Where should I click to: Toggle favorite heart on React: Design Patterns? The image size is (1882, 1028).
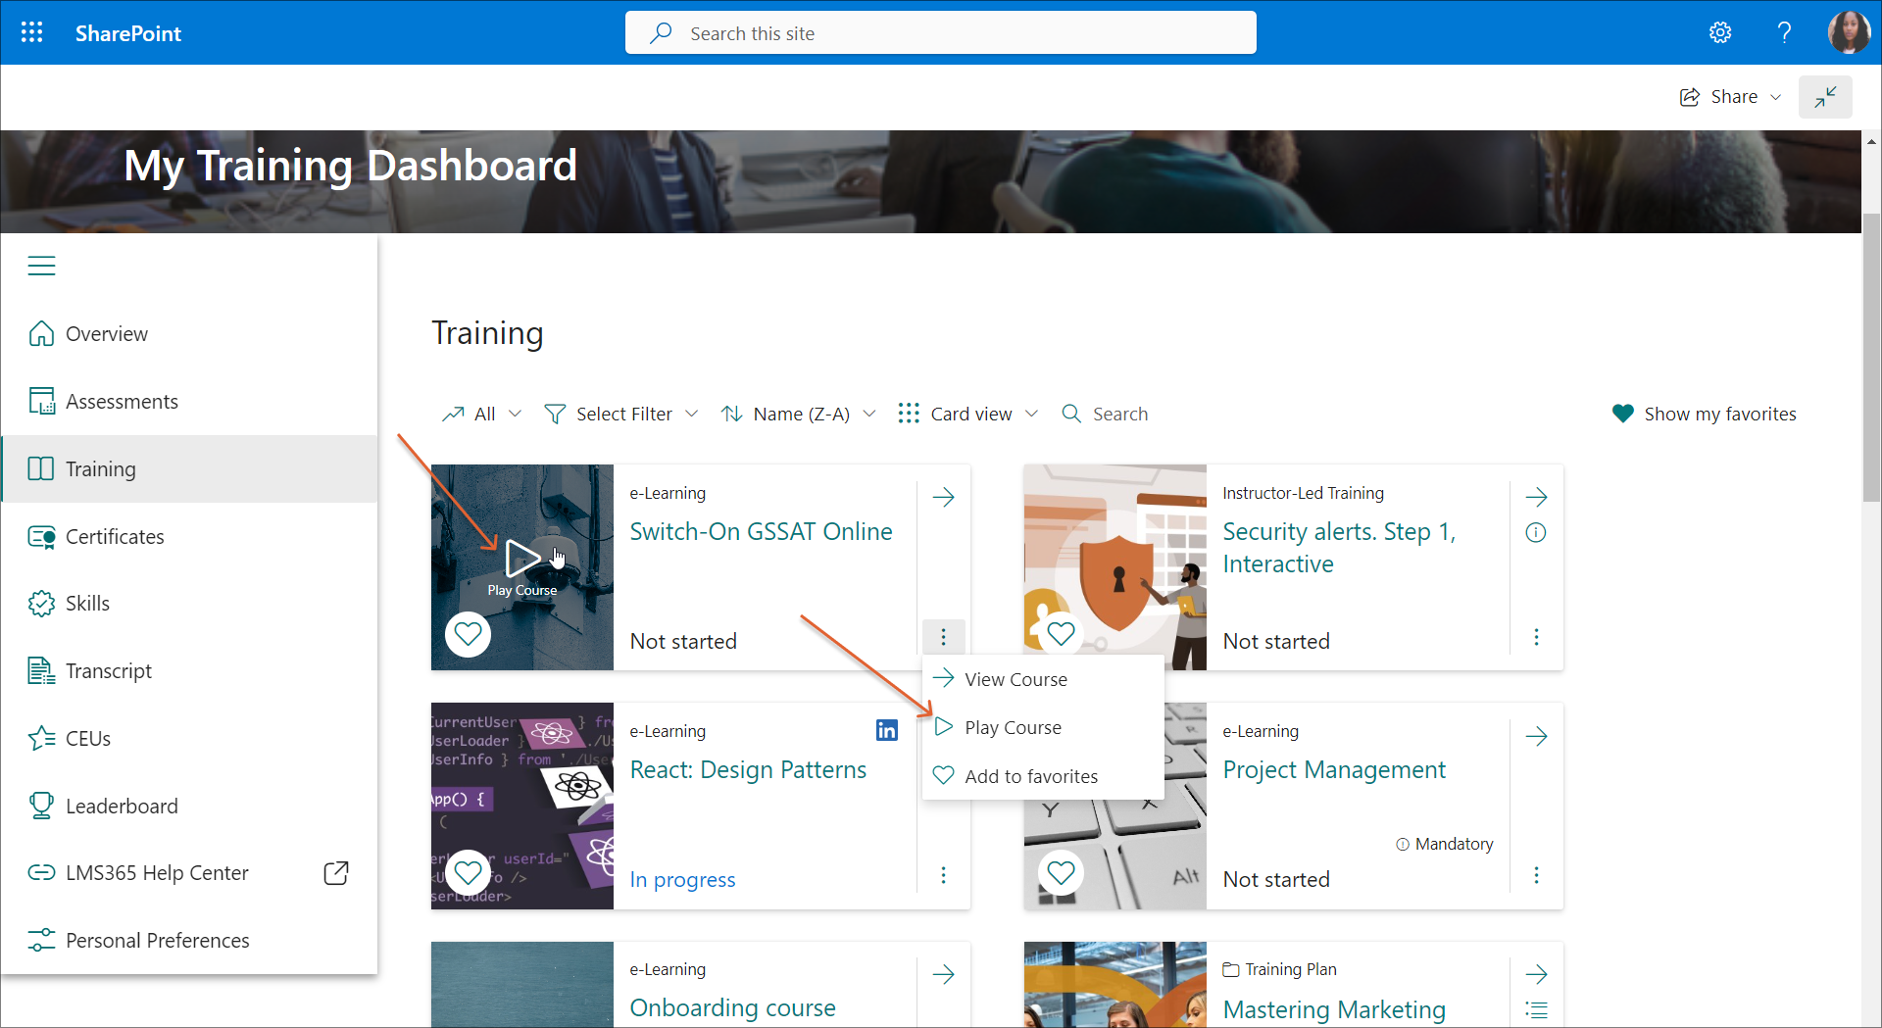coord(469,872)
